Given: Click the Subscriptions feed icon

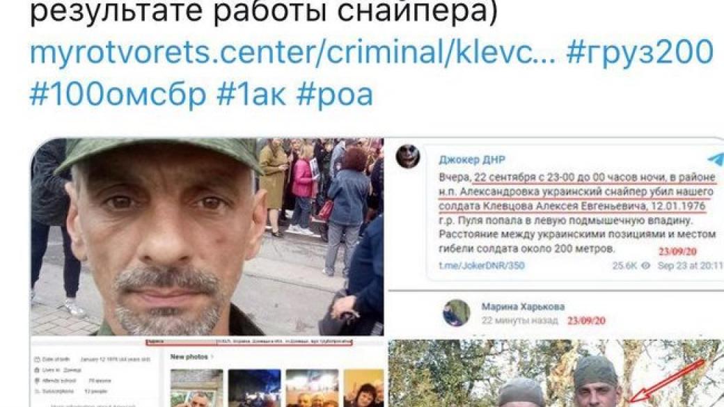Looking at the screenshot, I should [x=38, y=391].
